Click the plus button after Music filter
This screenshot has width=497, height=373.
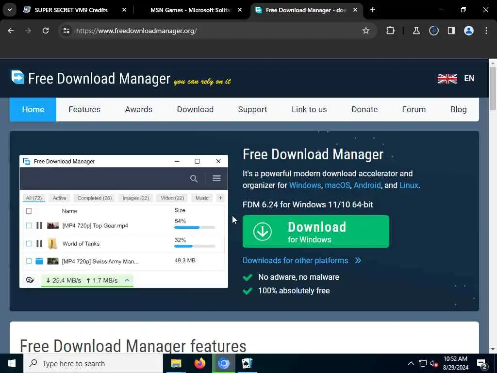pyautogui.click(x=220, y=198)
